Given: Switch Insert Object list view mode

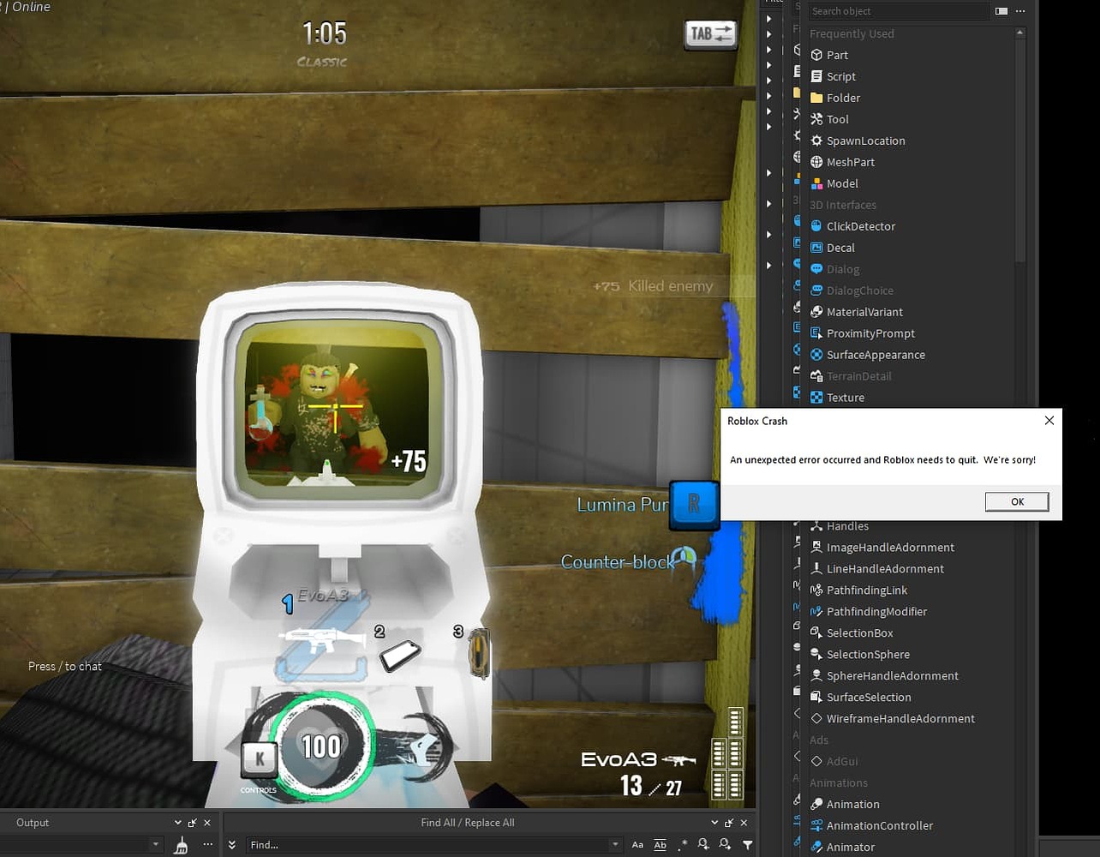Looking at the screenshot, I should pos(1001,10).
